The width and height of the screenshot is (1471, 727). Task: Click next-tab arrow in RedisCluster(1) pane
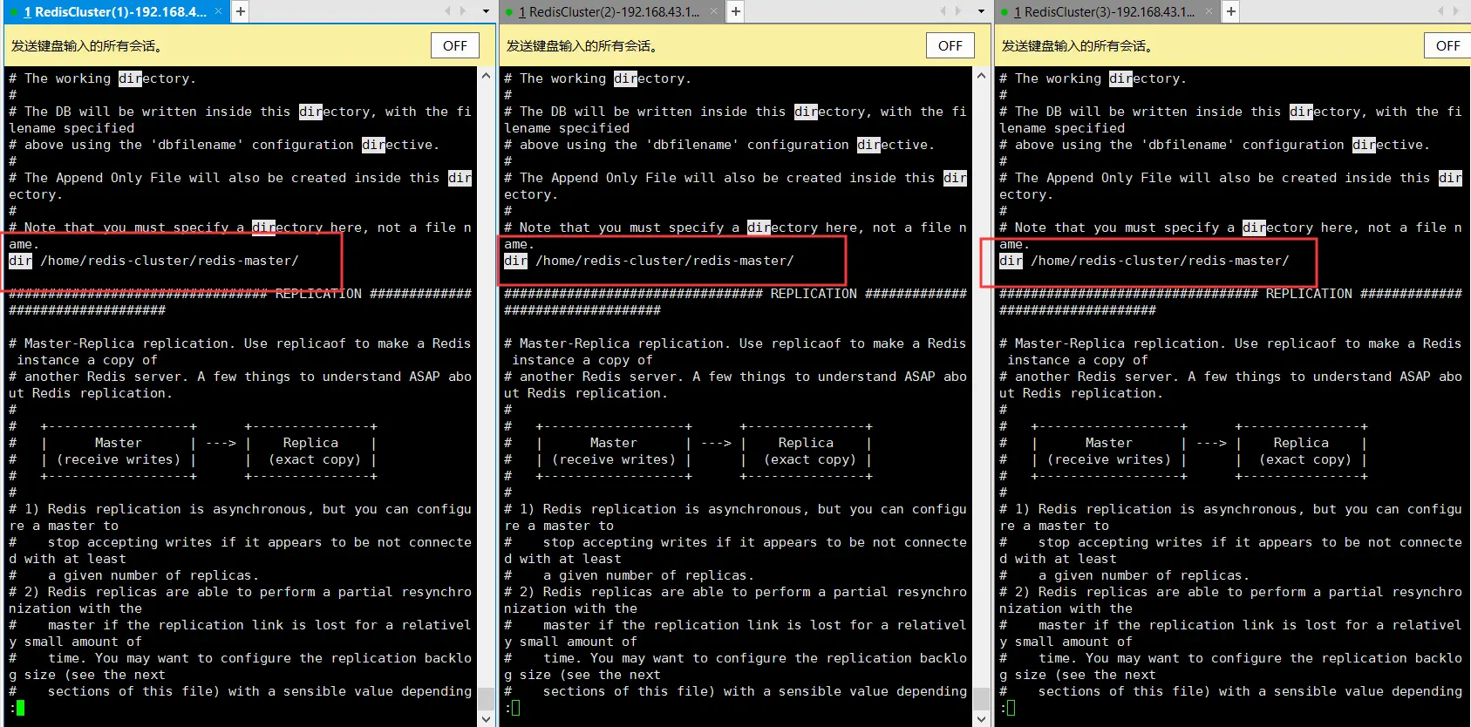464,11
